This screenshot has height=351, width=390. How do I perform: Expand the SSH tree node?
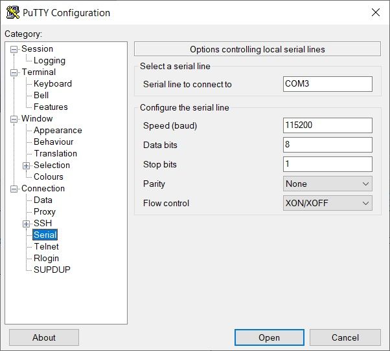[x=26, y=224]
